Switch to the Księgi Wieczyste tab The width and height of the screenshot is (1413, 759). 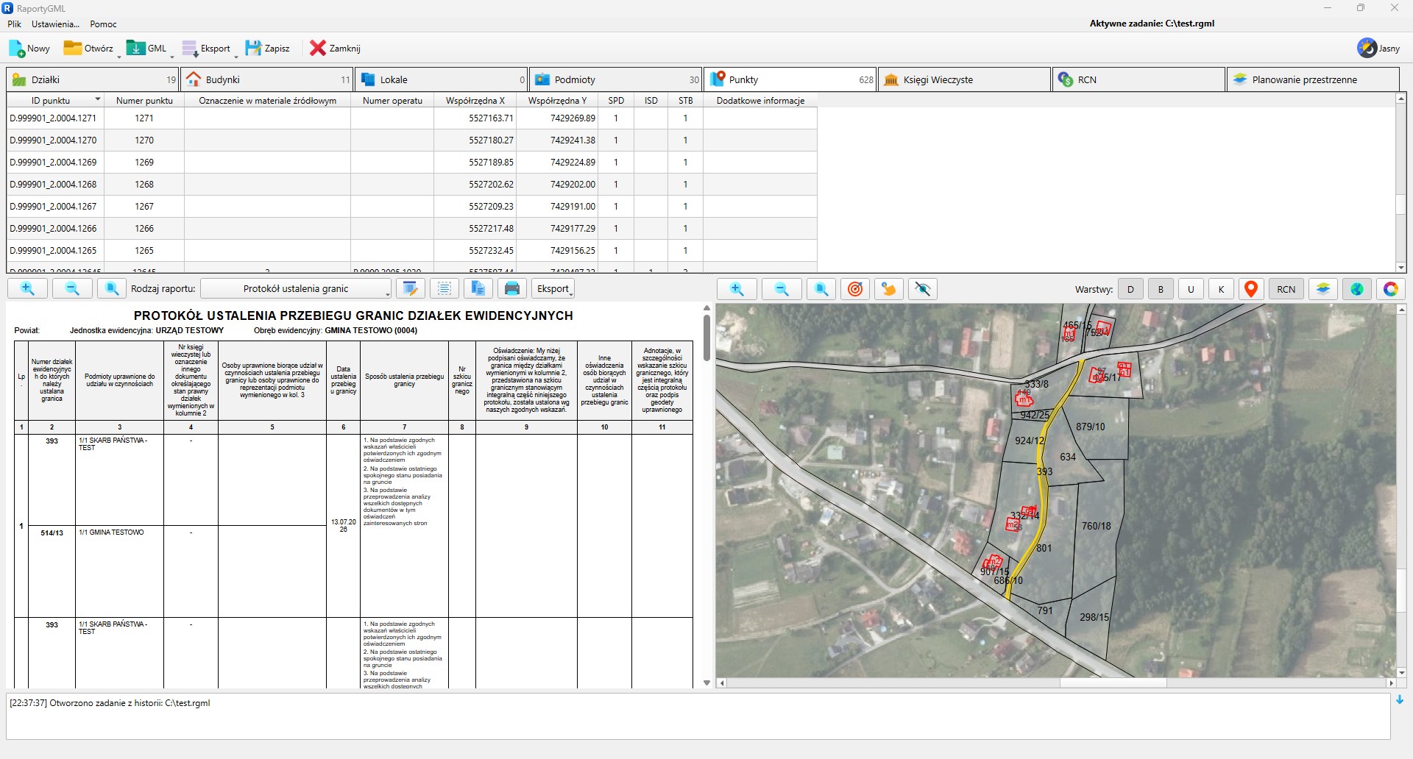pos(964,79)
